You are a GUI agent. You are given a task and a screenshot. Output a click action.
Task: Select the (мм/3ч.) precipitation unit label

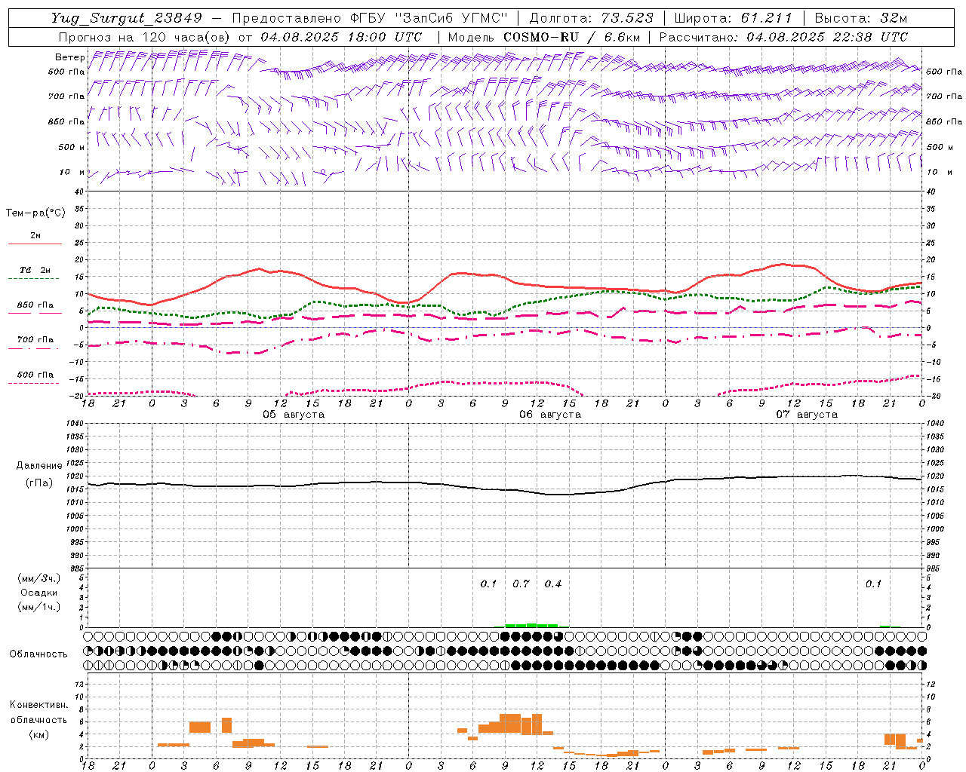point(39,578)
